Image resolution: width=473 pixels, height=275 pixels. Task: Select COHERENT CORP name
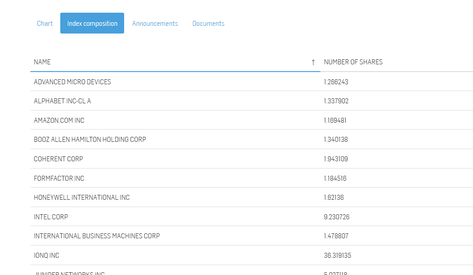coord(58,159)
